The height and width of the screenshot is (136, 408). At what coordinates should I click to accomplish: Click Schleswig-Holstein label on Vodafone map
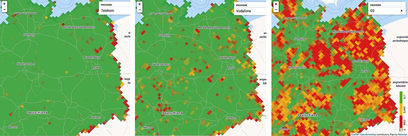coord(160,14)
